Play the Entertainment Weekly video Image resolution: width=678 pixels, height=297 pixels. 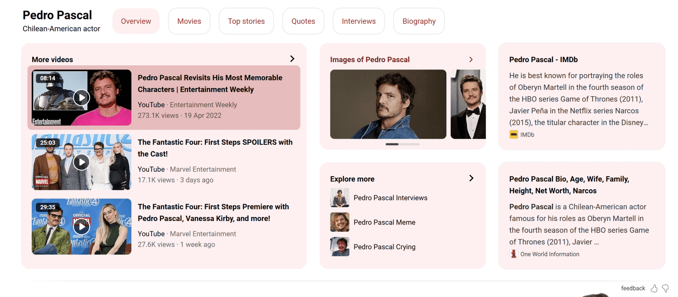[81, 98]
